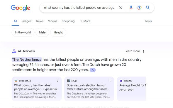
Task: Expand the More search categories menu
Action: 86,21
